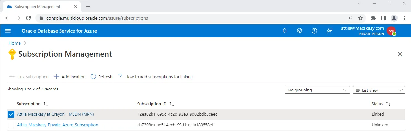Open Attila Macskasy at Crayon - MSDN (MPN) link
Viewport: 411px width, 138px height.
[55, 114]
